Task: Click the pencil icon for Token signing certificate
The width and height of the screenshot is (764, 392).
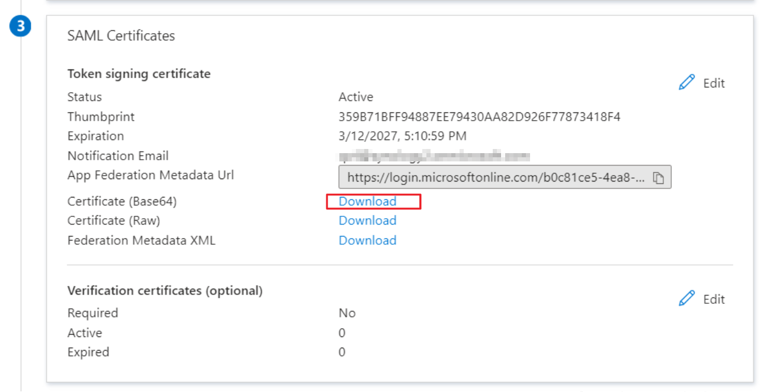Action: click(x=686, y=83)
